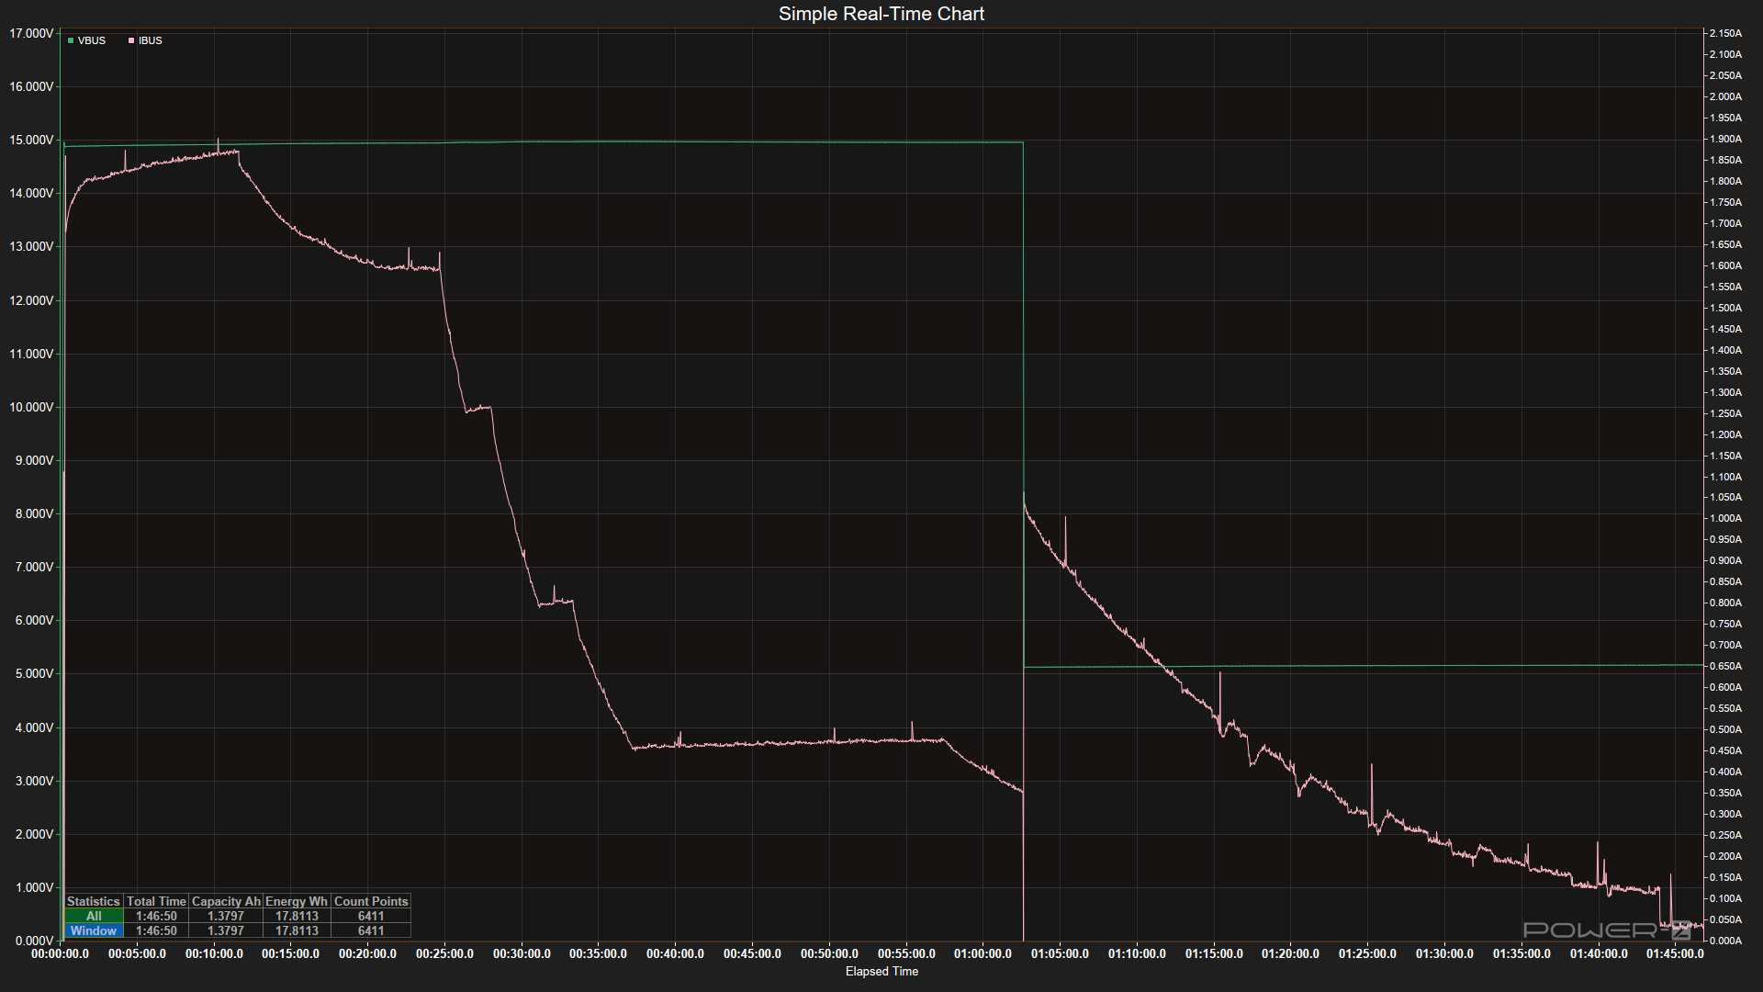
Task: Select the blue Window statistics row label
Action: tap(94, 930)
